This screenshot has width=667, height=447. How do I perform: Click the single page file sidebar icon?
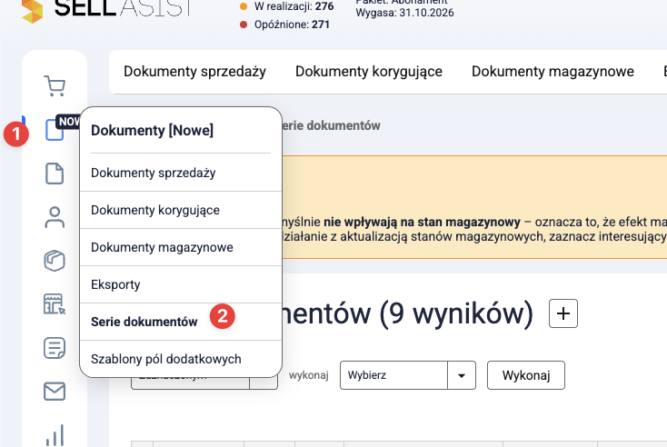55,174
